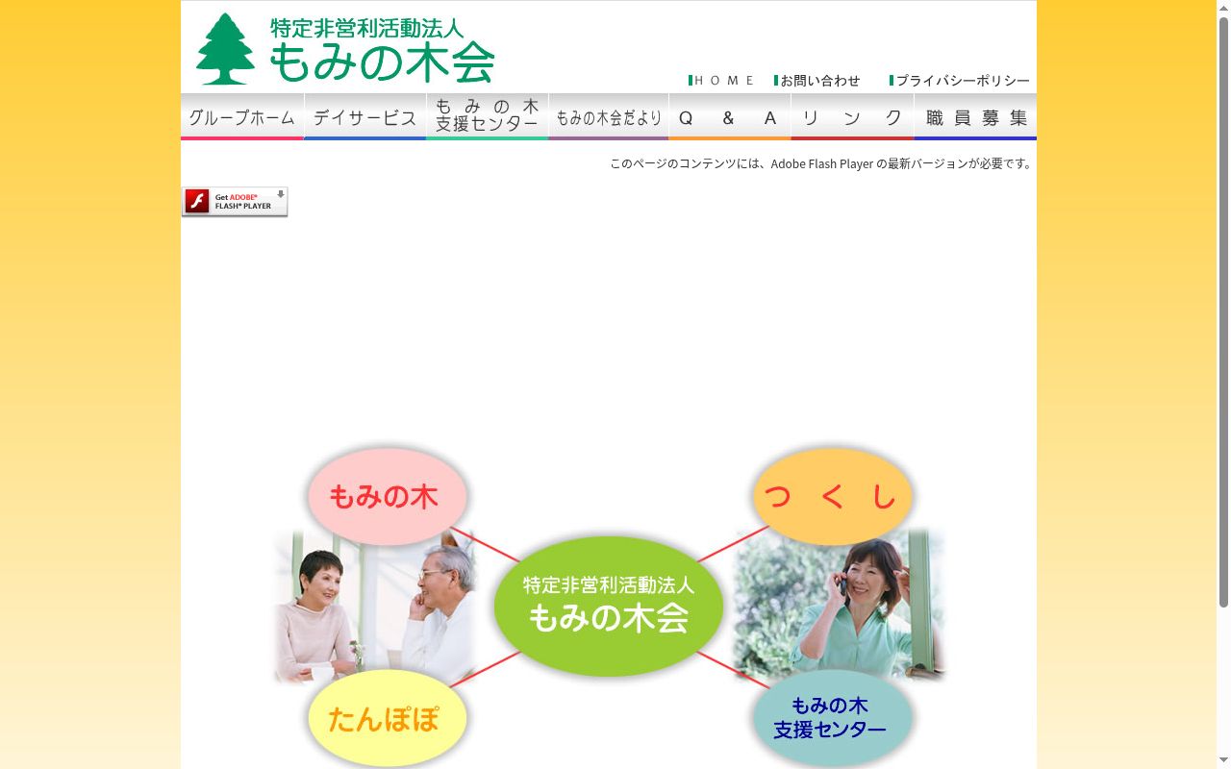1231x769 pixels.
Task: Click the pink もみの木 oval
Action: click(x=388, y=496)
